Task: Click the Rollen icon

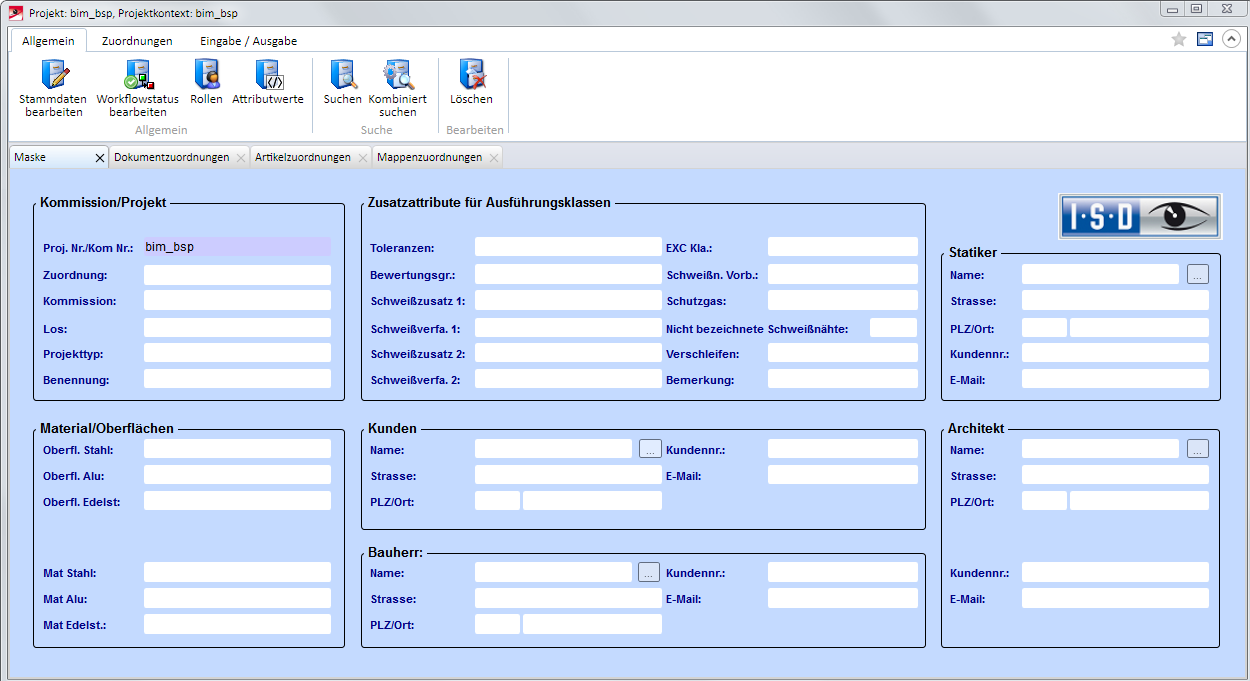Action: point(206,76)
